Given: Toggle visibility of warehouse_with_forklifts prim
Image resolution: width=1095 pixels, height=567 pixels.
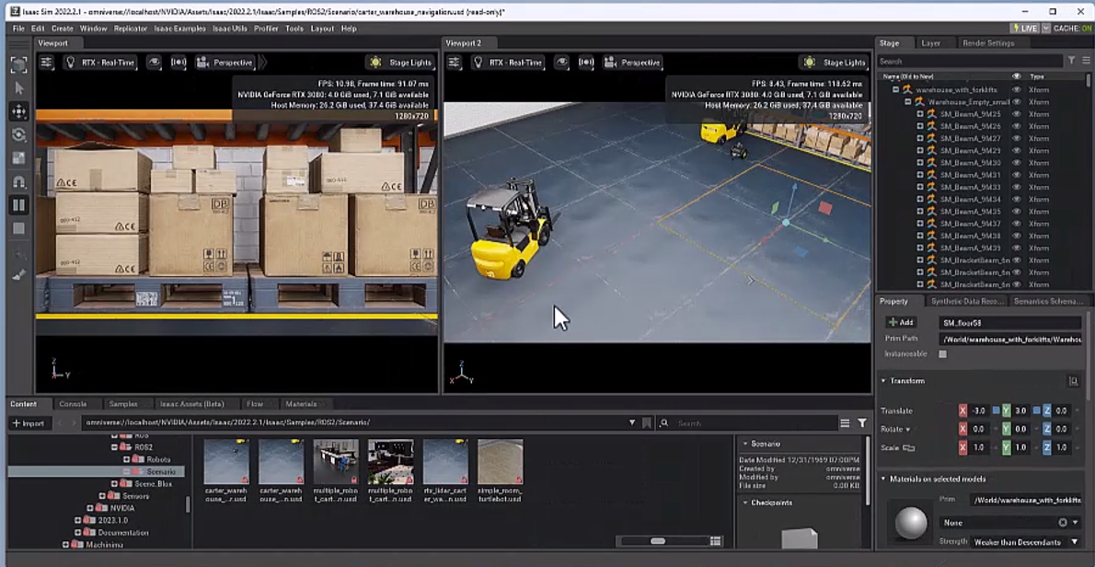Looking at the screenshot, I should coord(1016,90).
